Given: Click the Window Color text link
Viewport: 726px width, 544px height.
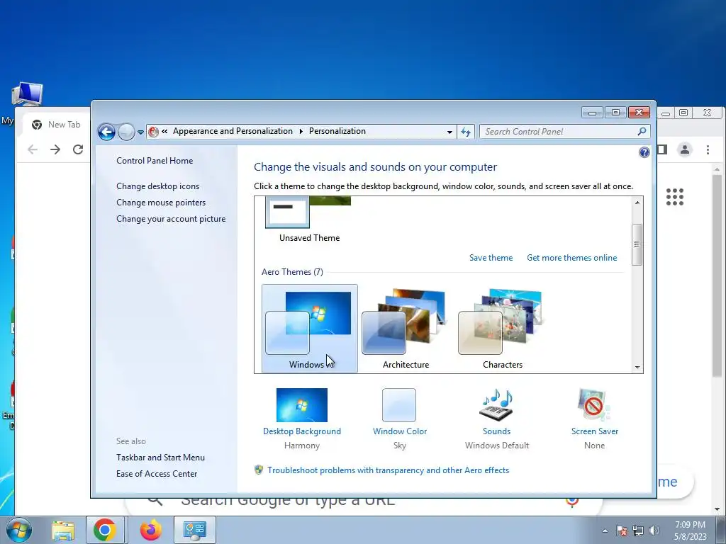Looking at the screenshot, I should tap(400, 431).
